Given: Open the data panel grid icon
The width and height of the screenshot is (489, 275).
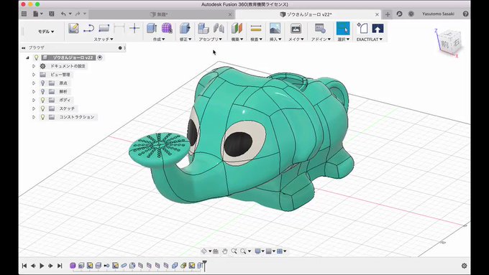Looking at the screenshot, I should [x=24, y=14].
